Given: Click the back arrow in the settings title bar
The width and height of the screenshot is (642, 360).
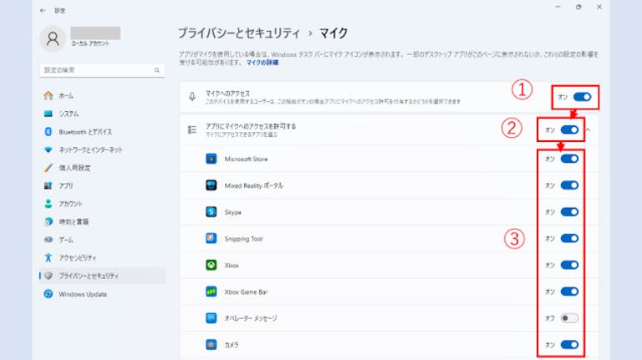Looking at the screenshot, I should [43, 10].
